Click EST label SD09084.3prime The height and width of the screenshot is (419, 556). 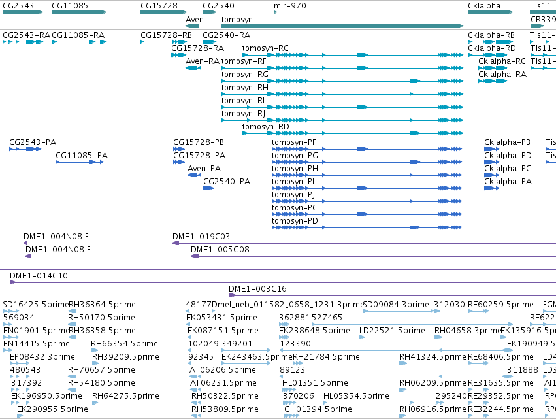[396, 305]
